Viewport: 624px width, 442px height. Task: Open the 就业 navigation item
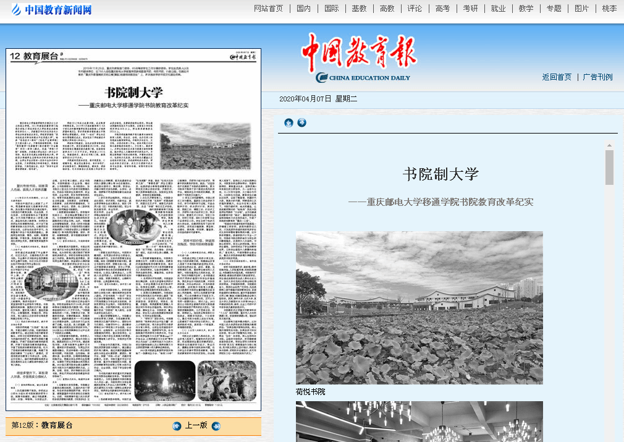(x=498, y=9)
